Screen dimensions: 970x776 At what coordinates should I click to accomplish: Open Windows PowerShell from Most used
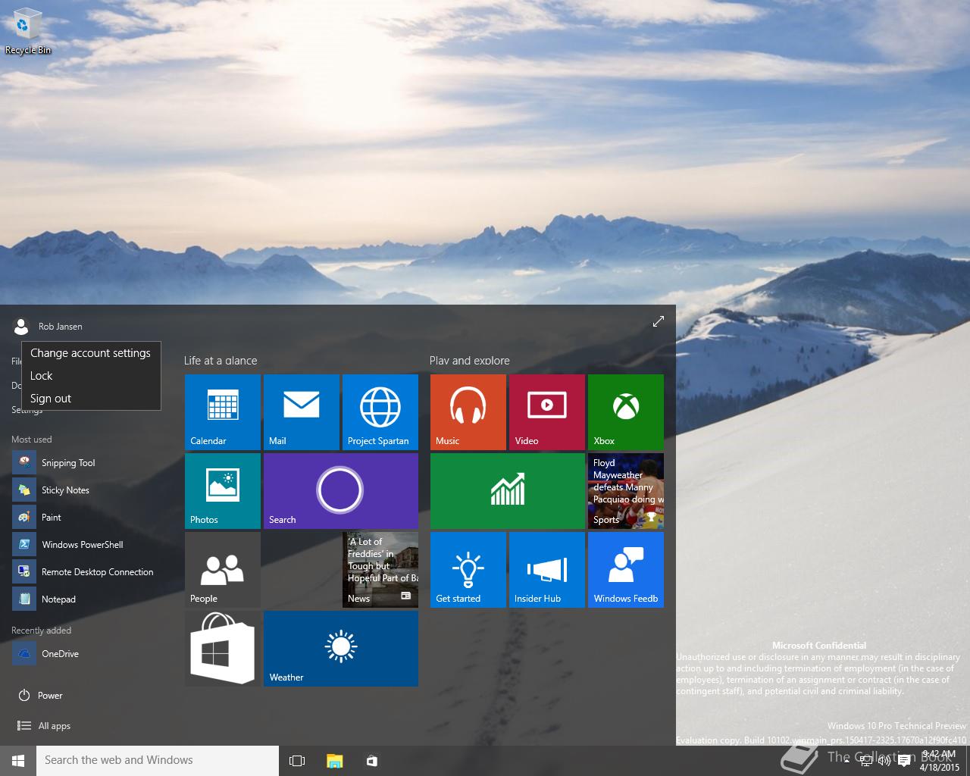click(x=82, y=545)
